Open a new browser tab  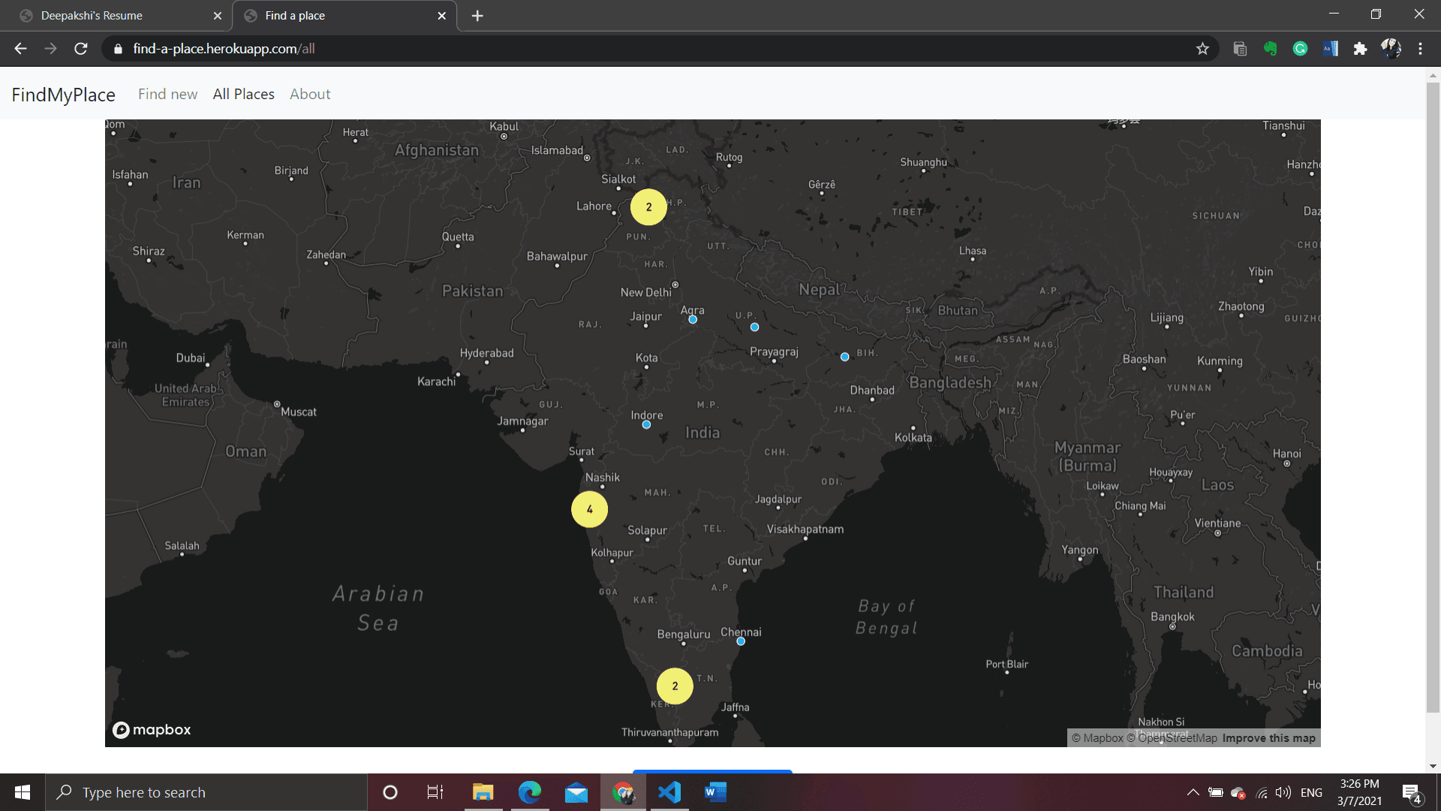pyautogui.click(x=477, y=15)
